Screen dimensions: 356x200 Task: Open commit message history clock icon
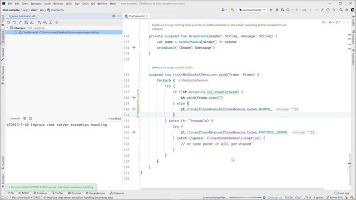pyautogui.click(x=31, y=118)
